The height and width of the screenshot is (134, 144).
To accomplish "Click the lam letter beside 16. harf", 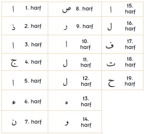I will (110, 27).
